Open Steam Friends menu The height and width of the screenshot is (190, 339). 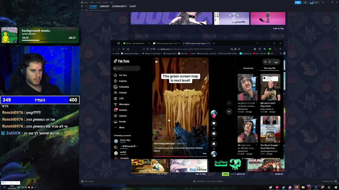[x=98, y=2]
